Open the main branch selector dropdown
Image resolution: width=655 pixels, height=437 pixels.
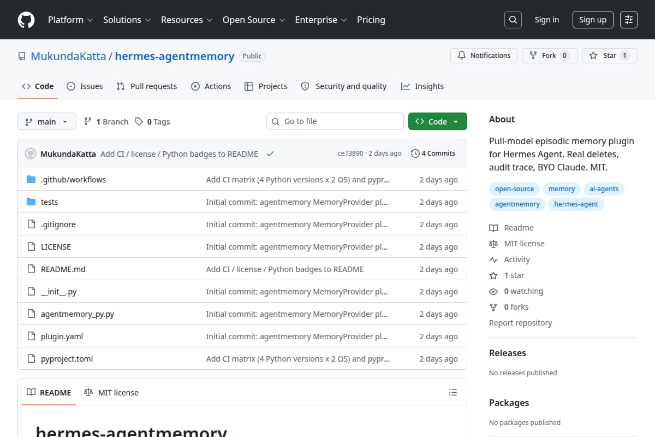click(x=46, y=122)
